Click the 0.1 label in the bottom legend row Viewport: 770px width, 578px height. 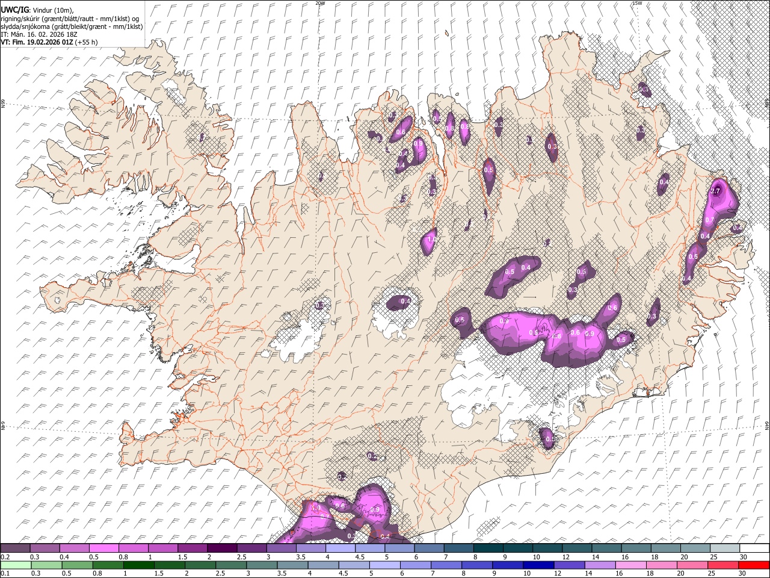tap(5, 574)
